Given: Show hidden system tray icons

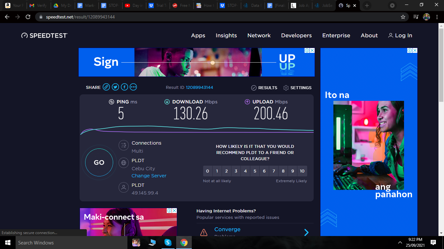Looking at the screenshot, I should click(400, 243).
